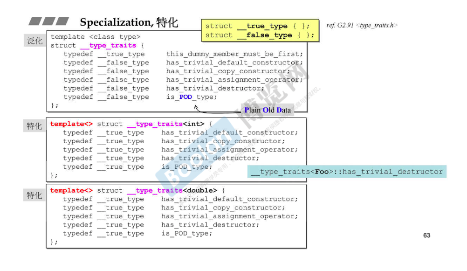Click the "特化" label beside the __type_traits<double> block
The height and width of the screenshot is (271, 467).
[x=34, y=195]
